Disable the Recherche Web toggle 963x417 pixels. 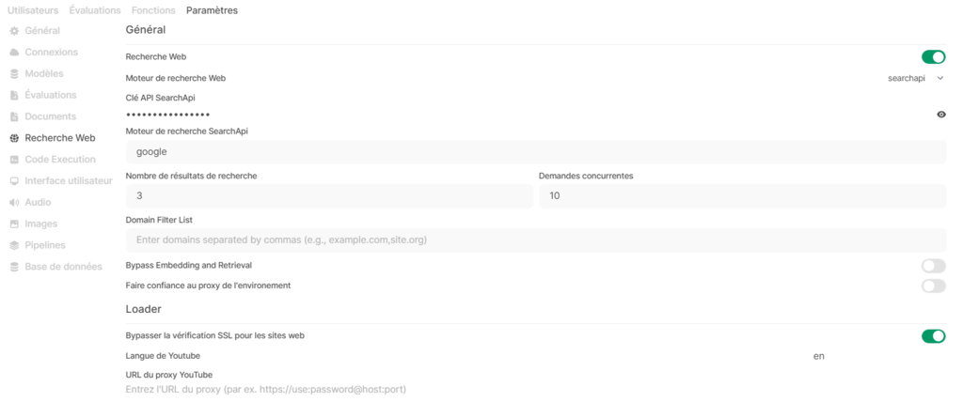[934, 57]
